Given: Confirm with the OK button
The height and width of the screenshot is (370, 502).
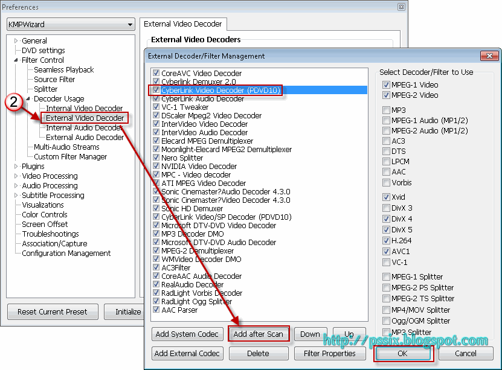Looking at the screenshot, I should [403, 353].
